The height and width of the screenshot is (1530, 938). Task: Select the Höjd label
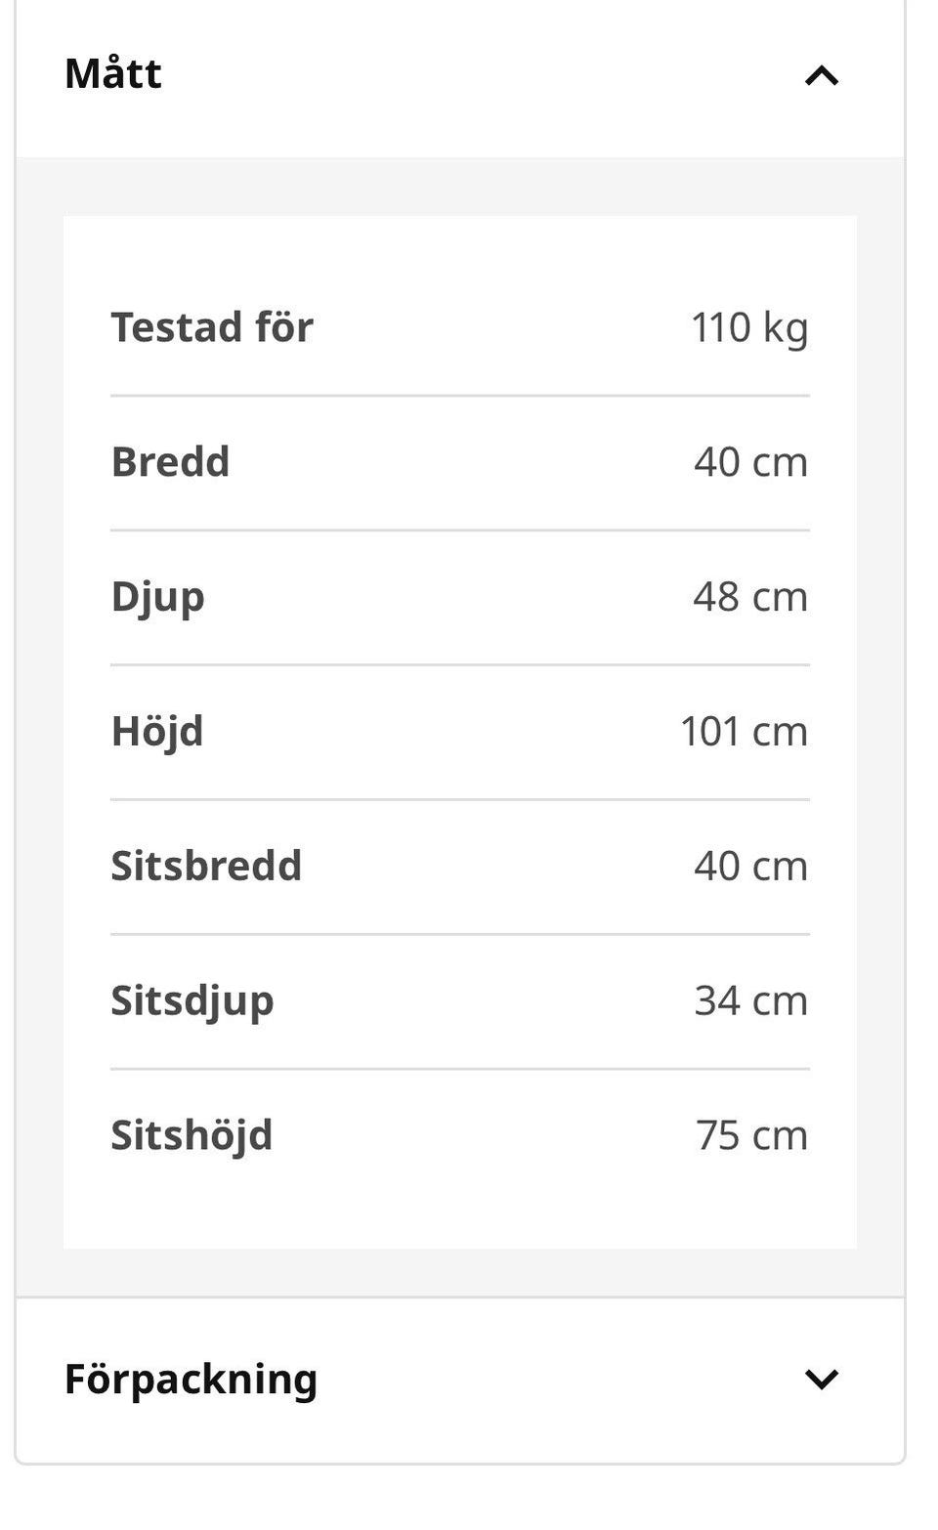click(157, 732)
